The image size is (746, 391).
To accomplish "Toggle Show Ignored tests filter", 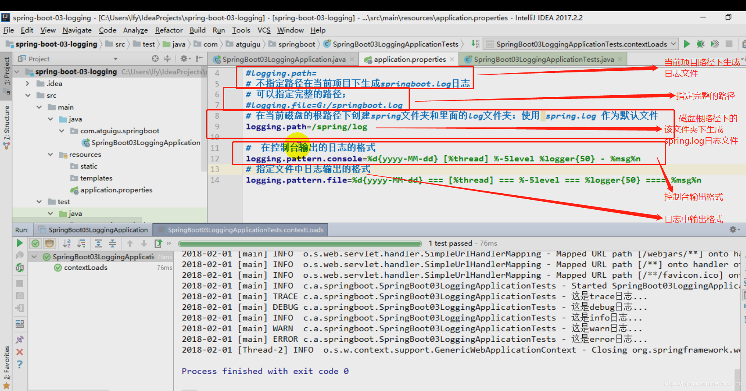I will [50, 243].
